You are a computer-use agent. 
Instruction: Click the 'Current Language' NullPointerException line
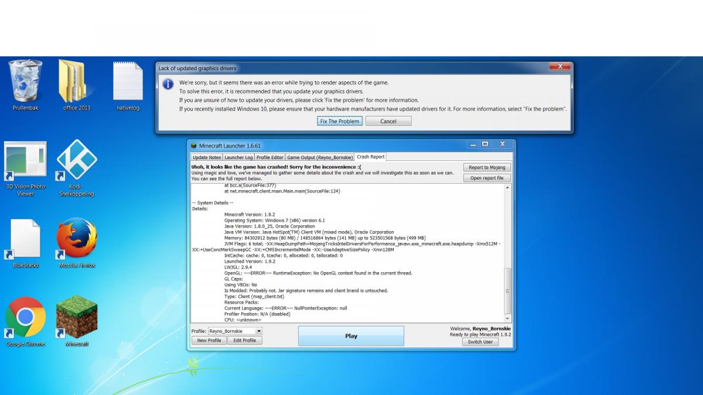[286, 308]
